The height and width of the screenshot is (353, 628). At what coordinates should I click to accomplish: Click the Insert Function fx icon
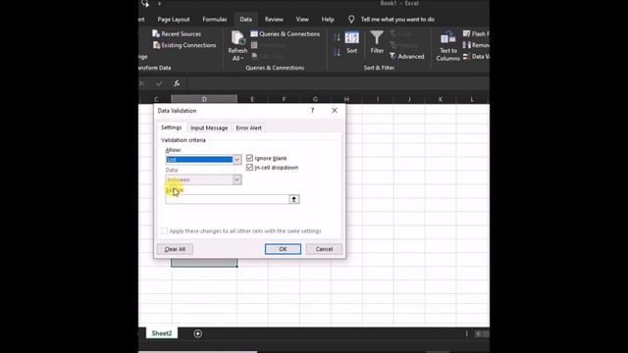coord(177,83)
